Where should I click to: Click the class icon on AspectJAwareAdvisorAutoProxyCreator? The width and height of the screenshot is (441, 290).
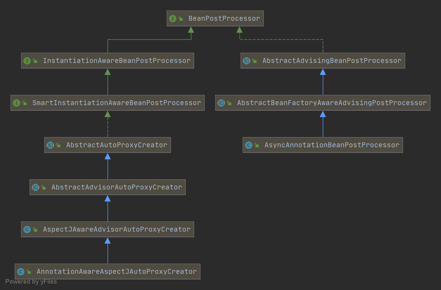point(27,229)
